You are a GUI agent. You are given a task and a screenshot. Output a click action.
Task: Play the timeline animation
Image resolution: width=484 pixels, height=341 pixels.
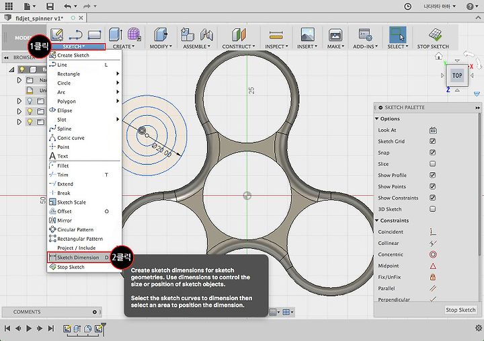click(29, 328)
